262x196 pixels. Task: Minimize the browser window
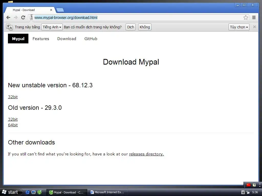[237, 5]
